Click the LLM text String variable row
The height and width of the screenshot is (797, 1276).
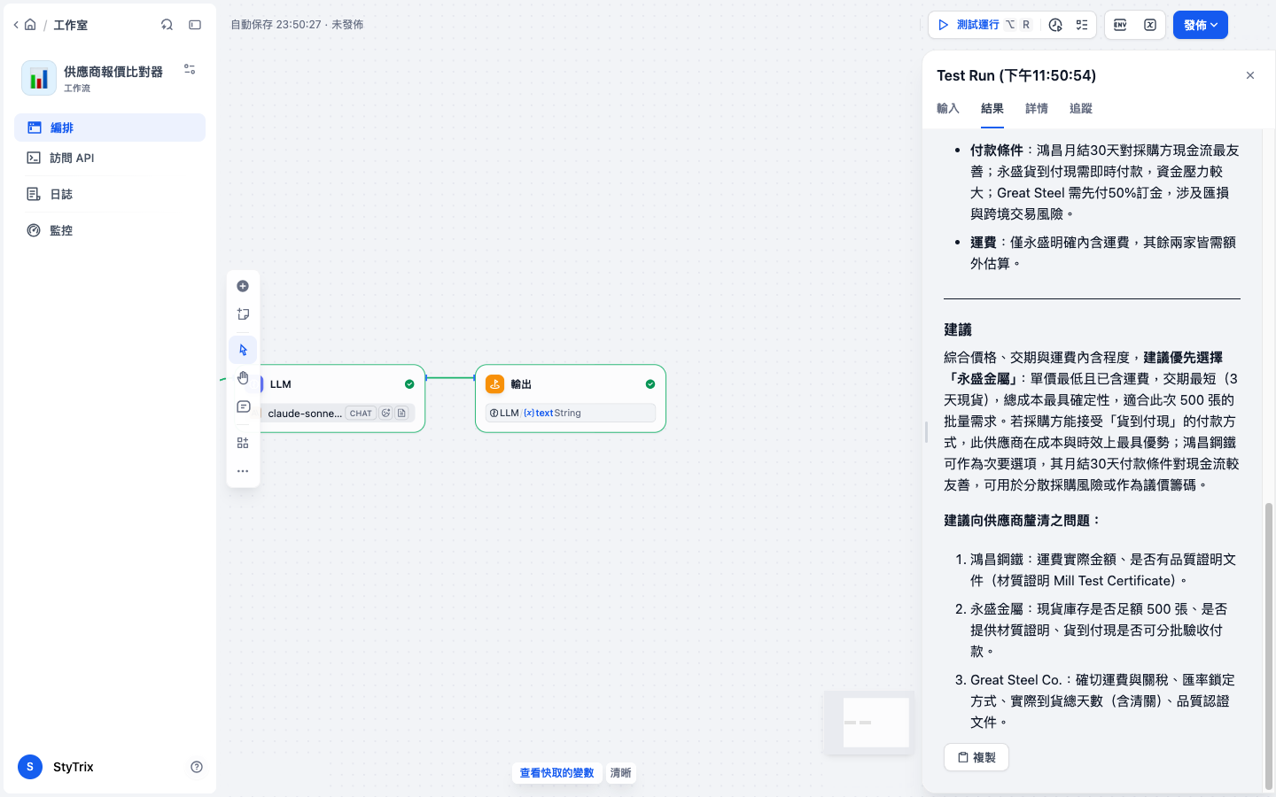click(x=571, y=413)
